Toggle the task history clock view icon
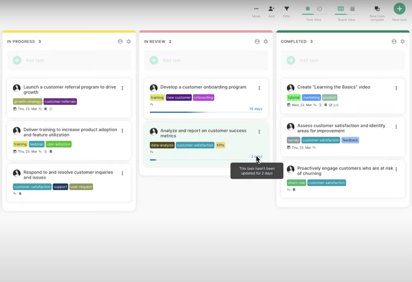The width and height of the screenshot is (412, 282). (x=320, y=9)
